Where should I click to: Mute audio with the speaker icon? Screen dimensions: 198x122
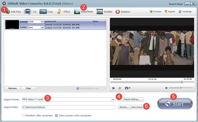click(167, 88)
